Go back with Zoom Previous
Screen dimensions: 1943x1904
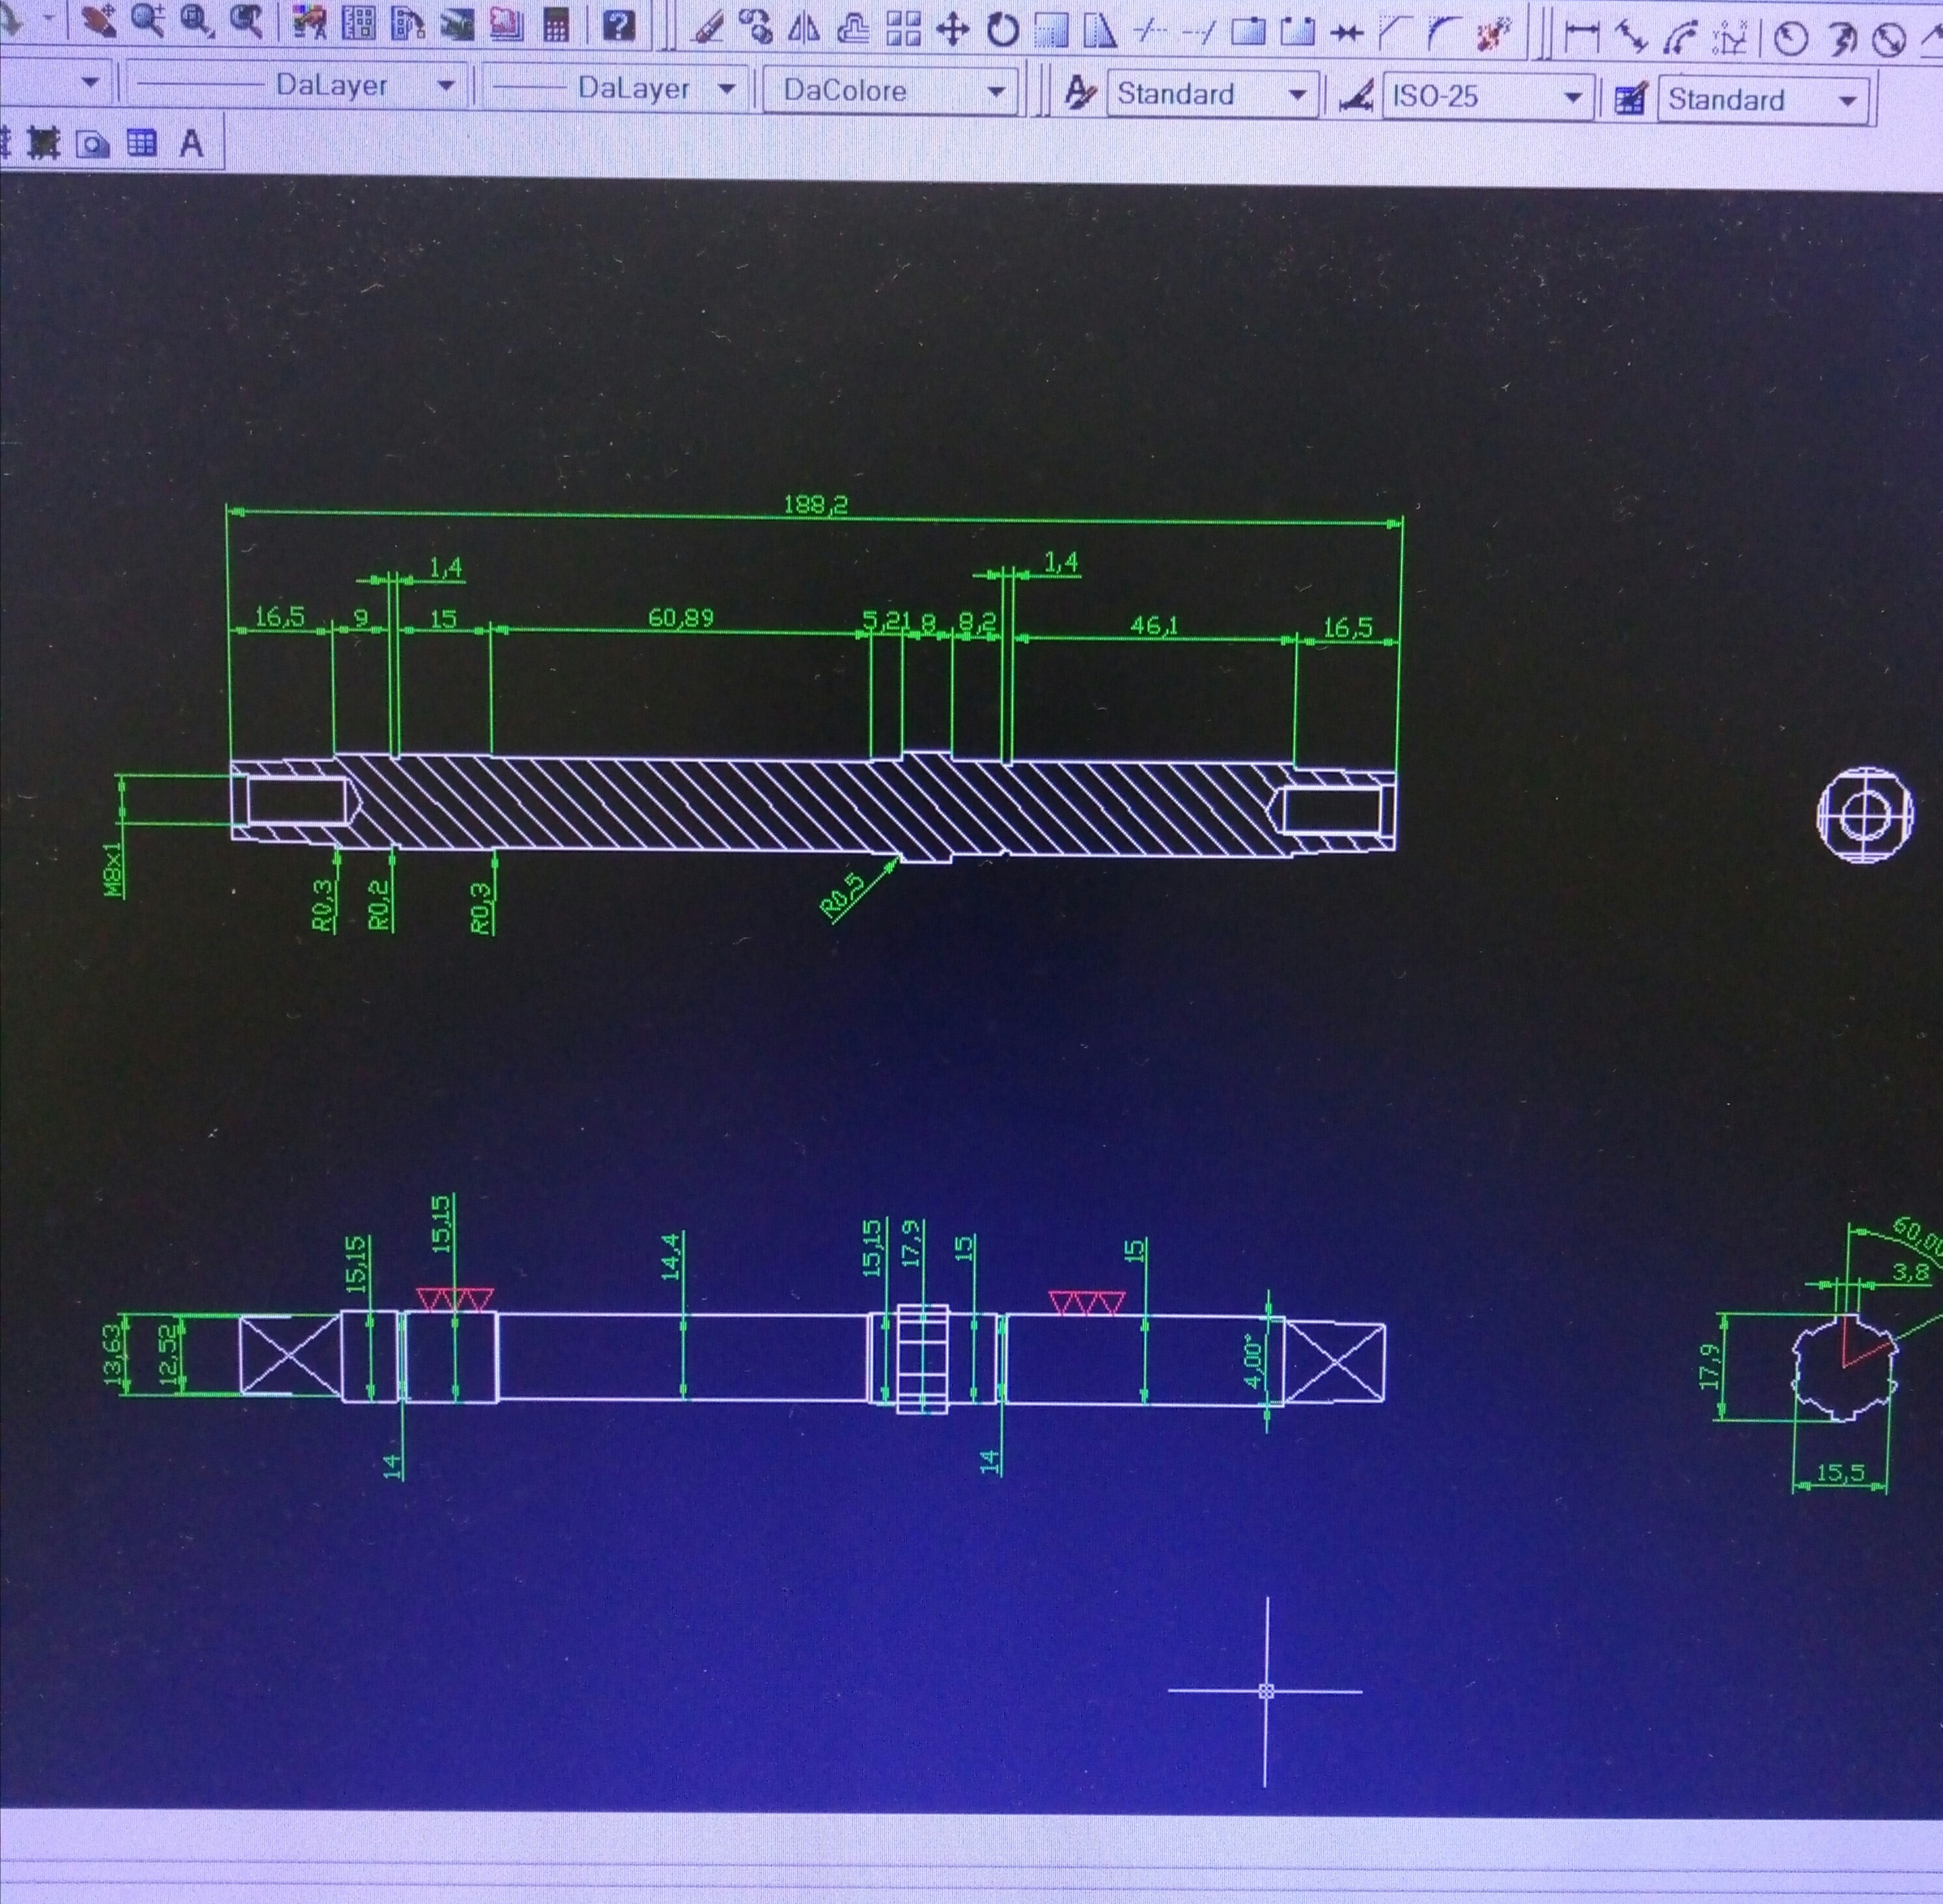[245, 21]
